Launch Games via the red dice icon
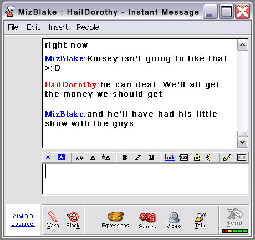The height and width of the screenshot is (240, 255). (x=147, y=217)
